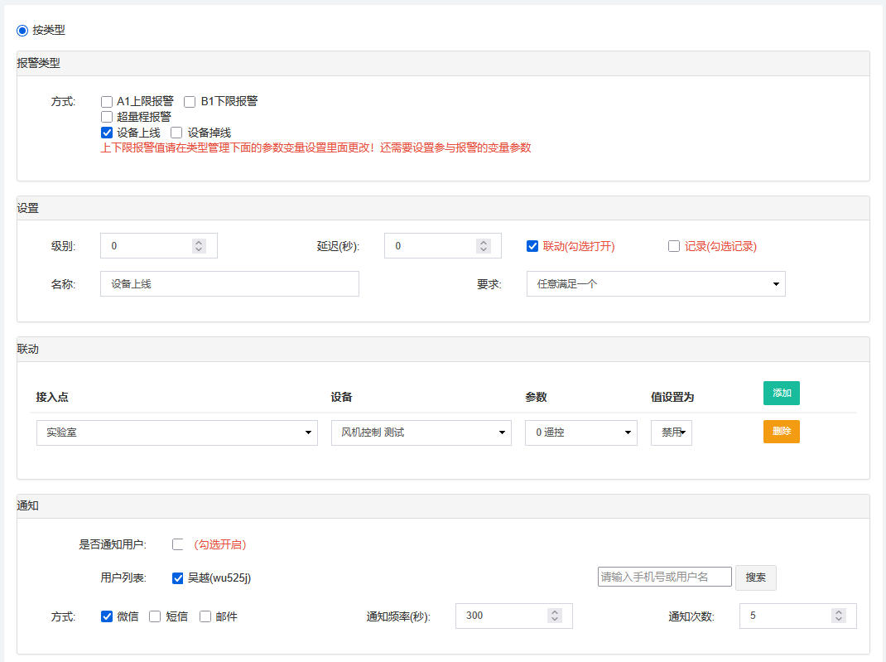Screen dimensions: 886x662
Task: Tick the 超量程报警 checkbox
Action: tap(107, 117)
